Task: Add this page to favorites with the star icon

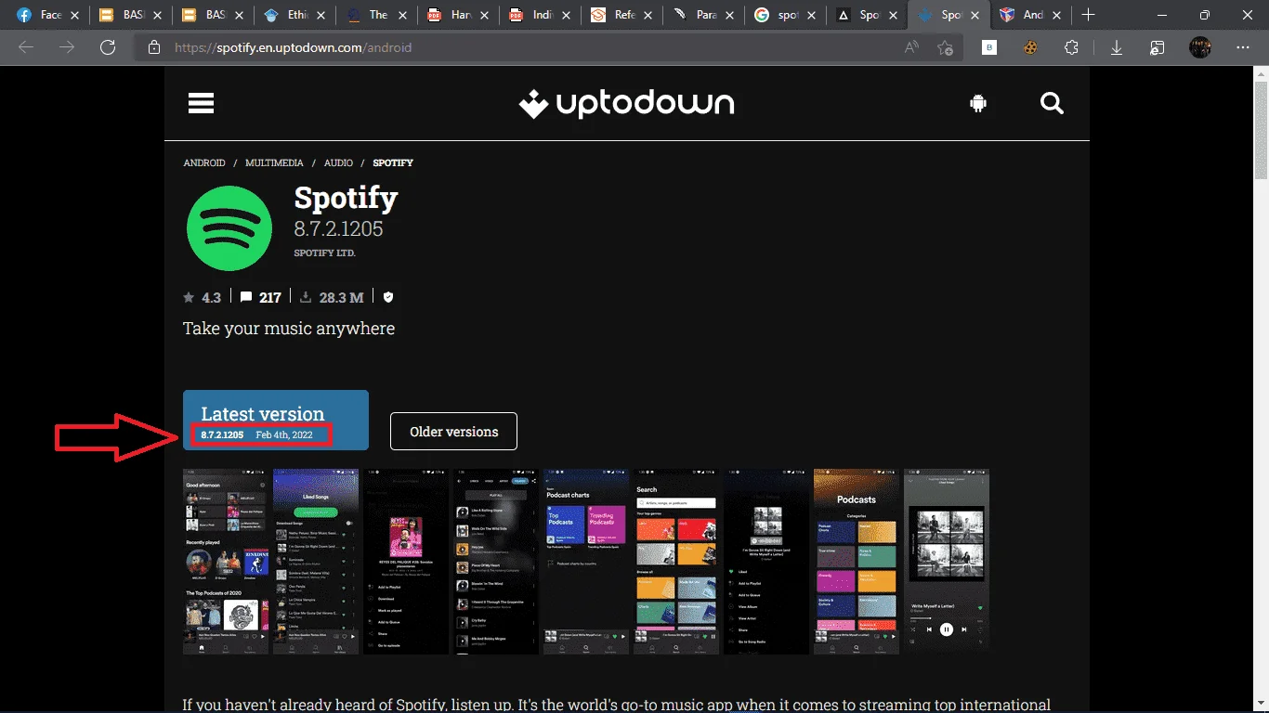Action: coord(945,47)
